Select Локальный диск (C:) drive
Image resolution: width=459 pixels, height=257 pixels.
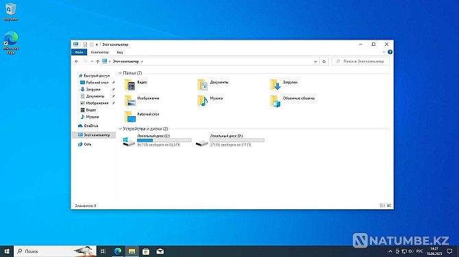[x=157, y=141]
